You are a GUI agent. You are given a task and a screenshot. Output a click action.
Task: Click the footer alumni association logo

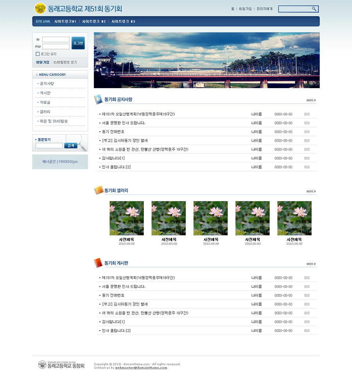tap(42, 365)
